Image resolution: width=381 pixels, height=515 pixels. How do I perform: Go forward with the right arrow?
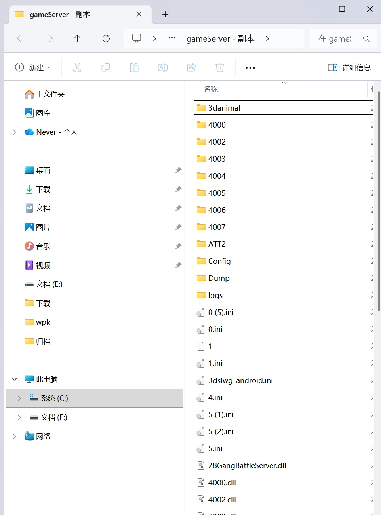pyautogui.click(x=49, y=38)
